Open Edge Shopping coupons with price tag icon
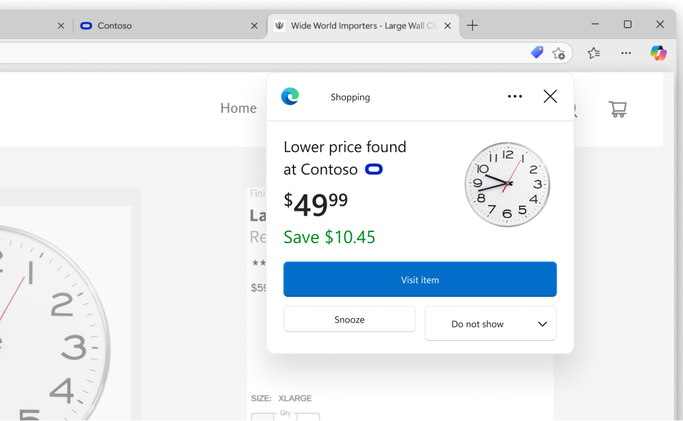 click(536, 52)
